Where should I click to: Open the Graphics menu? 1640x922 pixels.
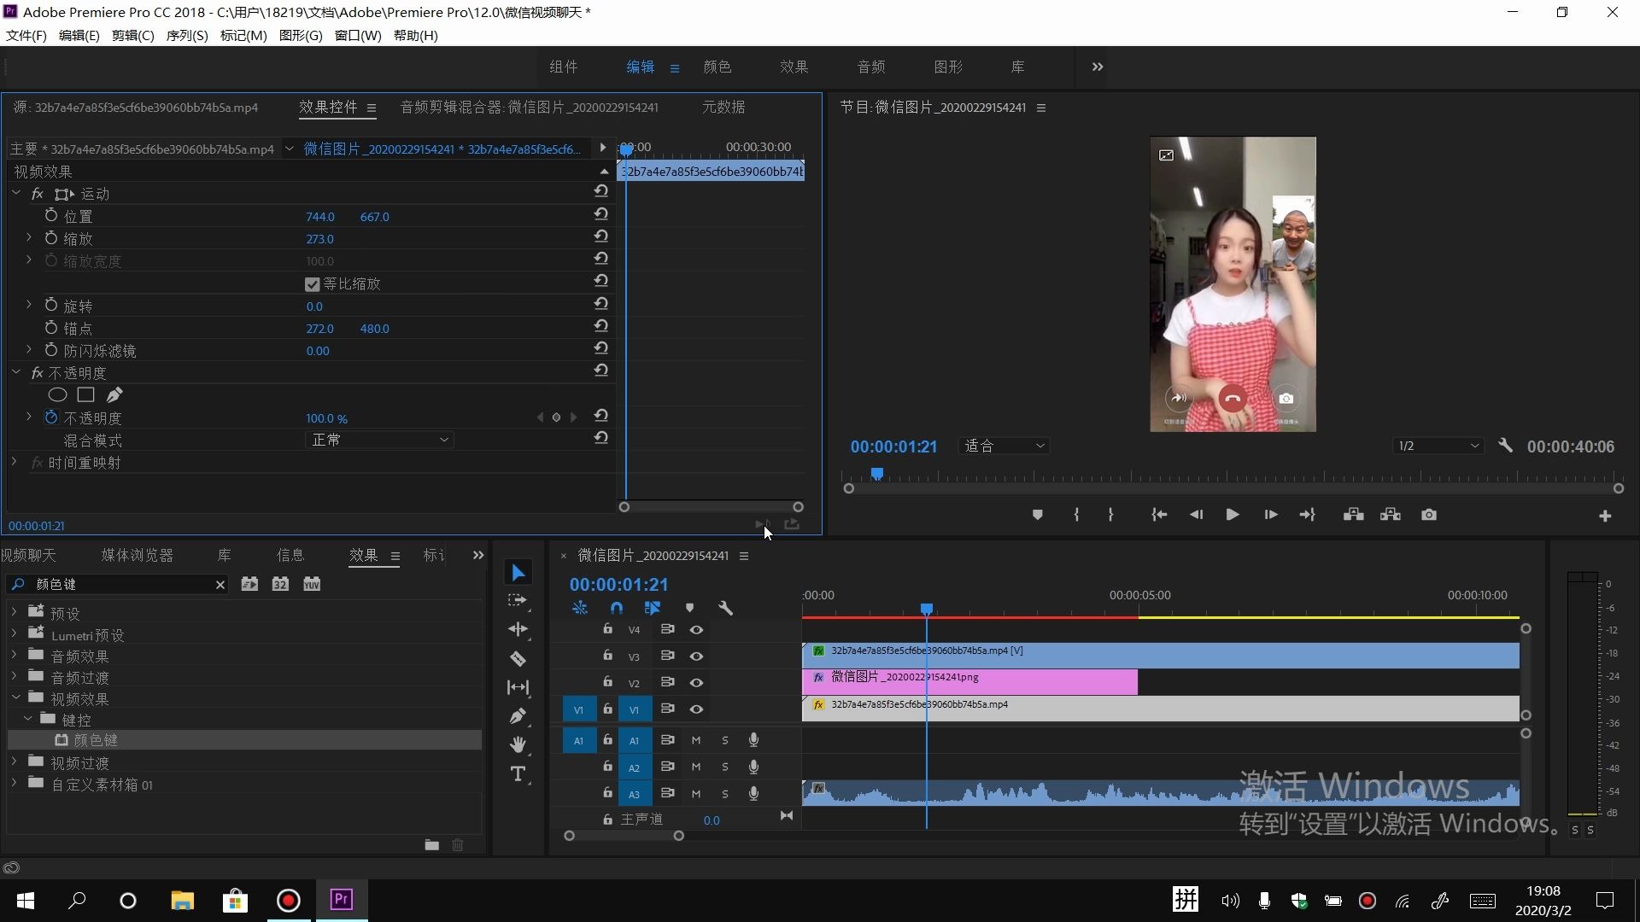(301, 35)
